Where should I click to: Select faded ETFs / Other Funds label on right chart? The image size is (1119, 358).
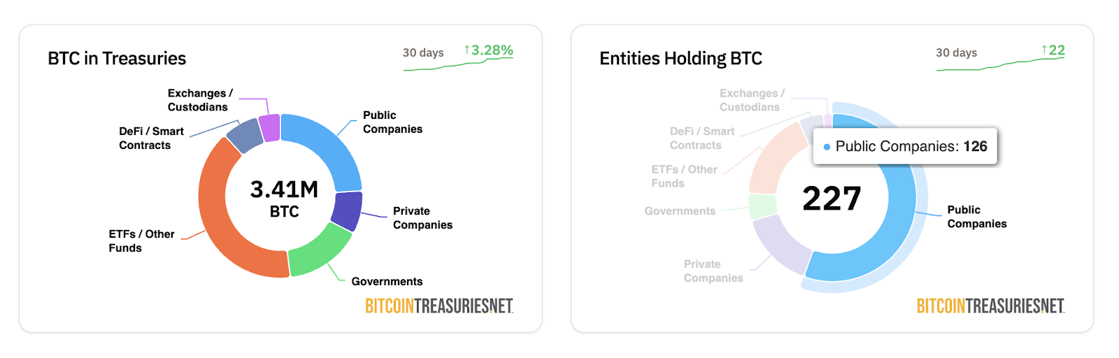click(x=684, y=176)
